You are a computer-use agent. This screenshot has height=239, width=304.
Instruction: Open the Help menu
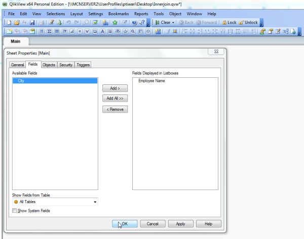coord(212,14)
